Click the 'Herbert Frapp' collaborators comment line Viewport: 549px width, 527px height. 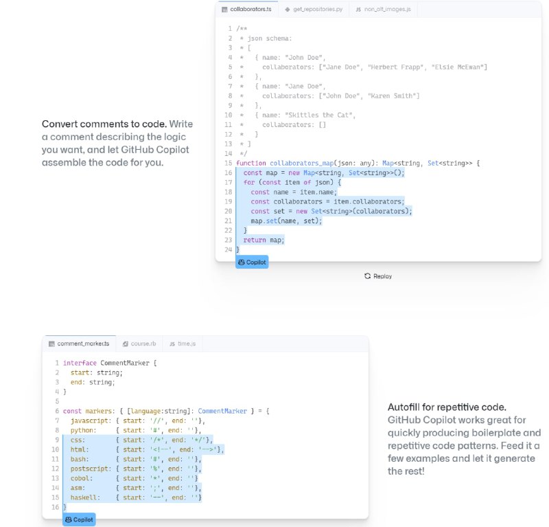coord(364,67)
